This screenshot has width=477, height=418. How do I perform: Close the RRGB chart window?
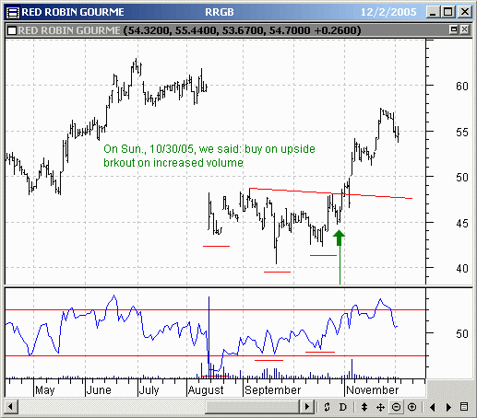pos(465,12)
